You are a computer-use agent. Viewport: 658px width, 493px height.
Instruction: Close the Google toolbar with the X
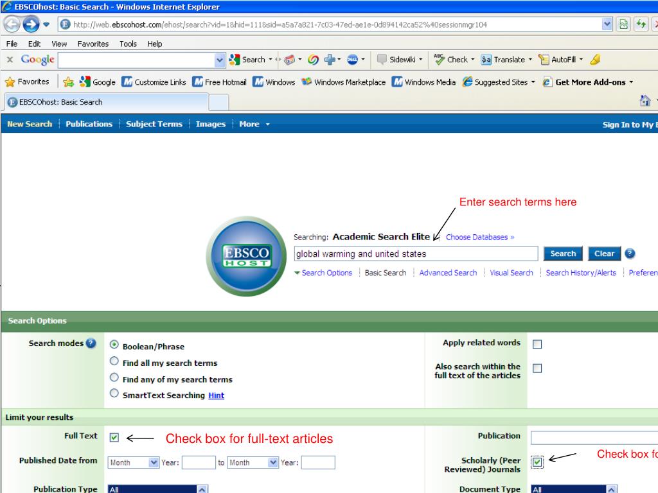click(x=10, y=60)
